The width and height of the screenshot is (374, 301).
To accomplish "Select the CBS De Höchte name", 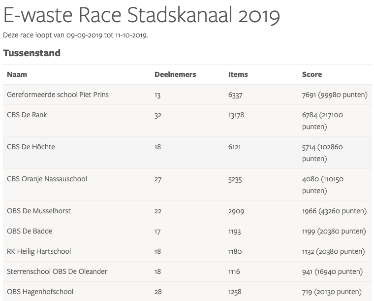I will click(x=31, y=147).
